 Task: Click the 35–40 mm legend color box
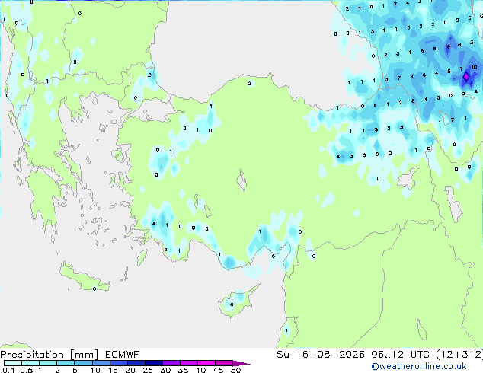pyautogui.click(x=188, y=363)
